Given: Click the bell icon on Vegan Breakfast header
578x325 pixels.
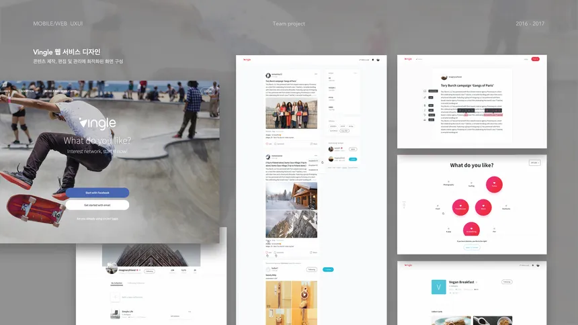Looking at the screenshot, I should [533, 265].
